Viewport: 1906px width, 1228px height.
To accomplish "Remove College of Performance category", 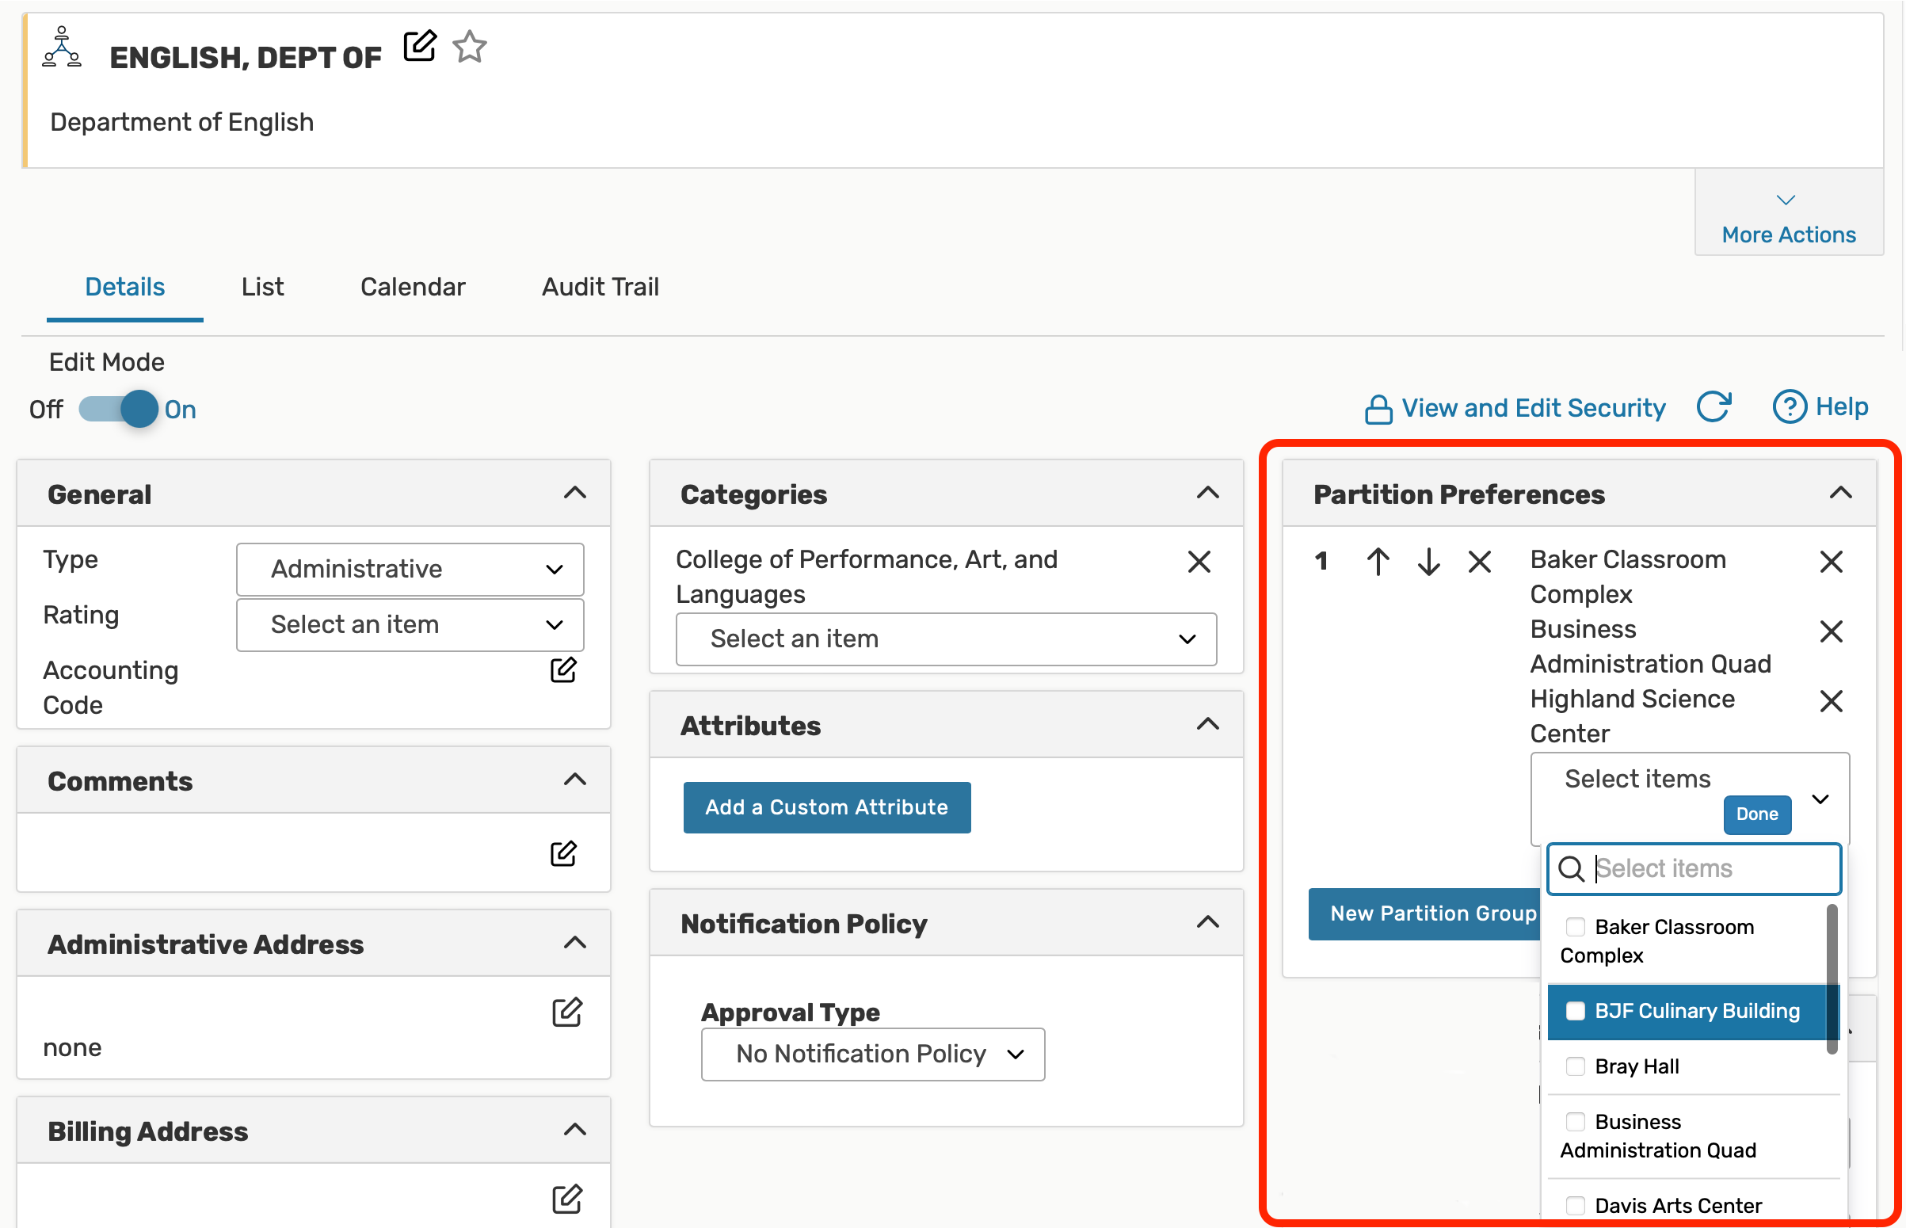I will click(1199, 562).
